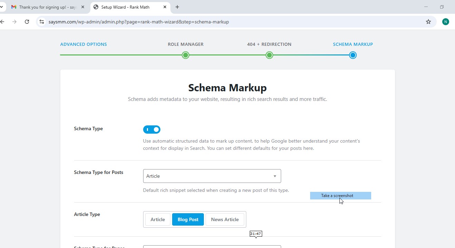
Task: Select the Blog Post article type
Action: click(x=188, y=219)
